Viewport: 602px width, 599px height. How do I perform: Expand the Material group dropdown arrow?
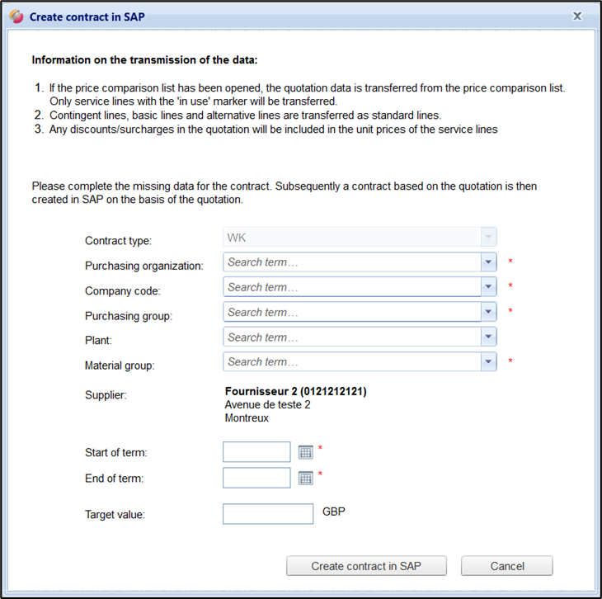(489, 361)
